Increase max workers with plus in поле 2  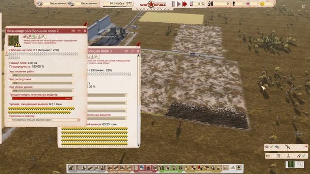(x=7, y=53)
